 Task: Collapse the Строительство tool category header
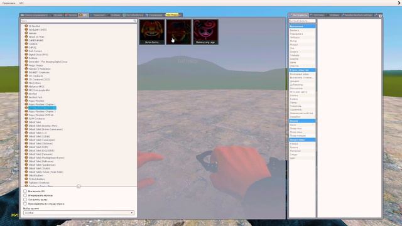point(302,70)
